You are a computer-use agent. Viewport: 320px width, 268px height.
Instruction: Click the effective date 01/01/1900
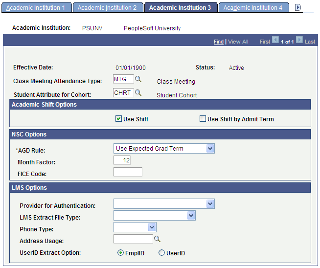[131, 67]
